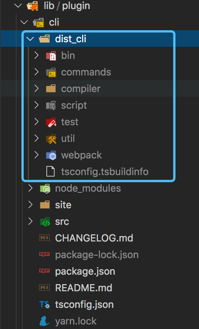
Task: Click the webpack folder icon
Action: click(51, 155)
